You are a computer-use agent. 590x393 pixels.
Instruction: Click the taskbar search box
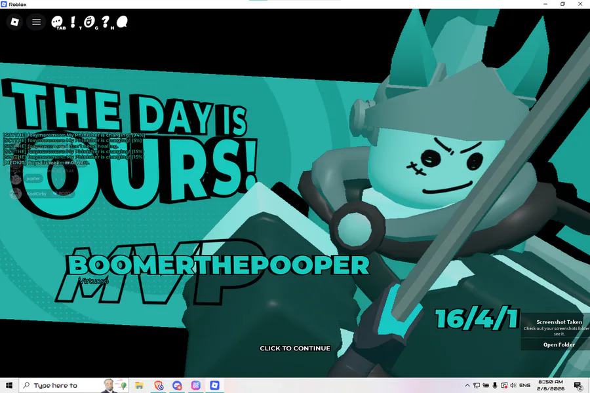coord(73,386)
